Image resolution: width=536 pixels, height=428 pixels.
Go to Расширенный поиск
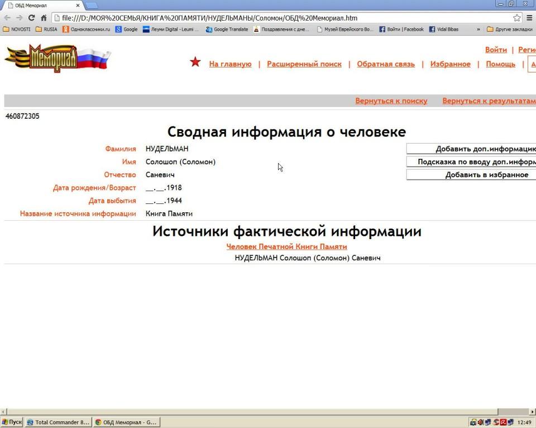click(304, 64)
